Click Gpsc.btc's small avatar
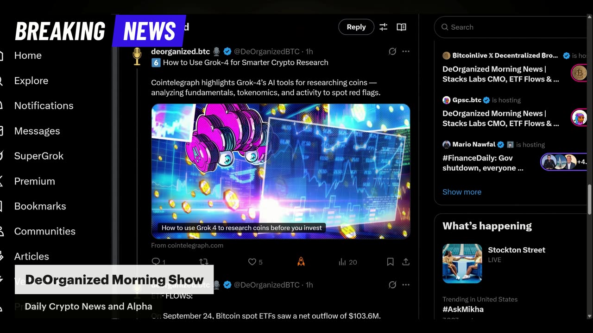 (x=447, y=100)
